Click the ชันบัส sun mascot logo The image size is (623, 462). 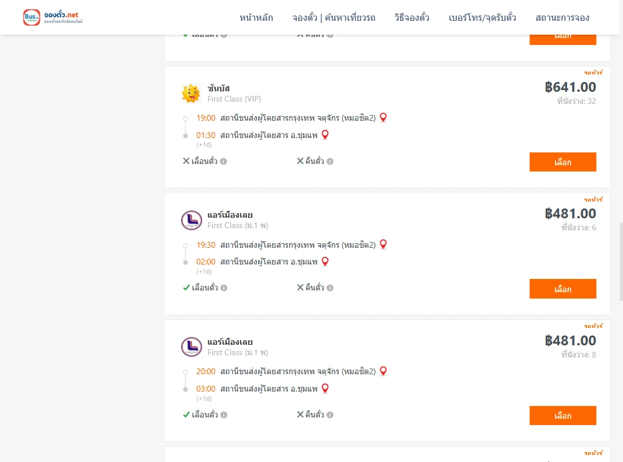pos(191,94)
